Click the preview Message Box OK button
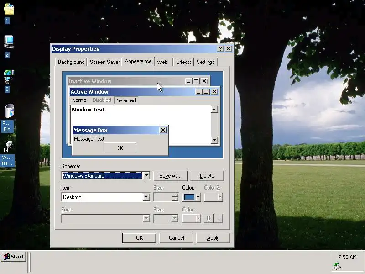365x274 pixels. 120,148
